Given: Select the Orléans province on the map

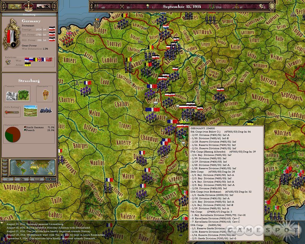Looking at the screenshot, I should click(90, 128).
